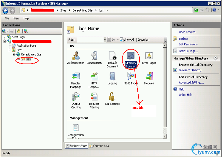Viewport: 222px width, 157px height.
Task: Open the Error Pages feature
Action: (149, 58)
